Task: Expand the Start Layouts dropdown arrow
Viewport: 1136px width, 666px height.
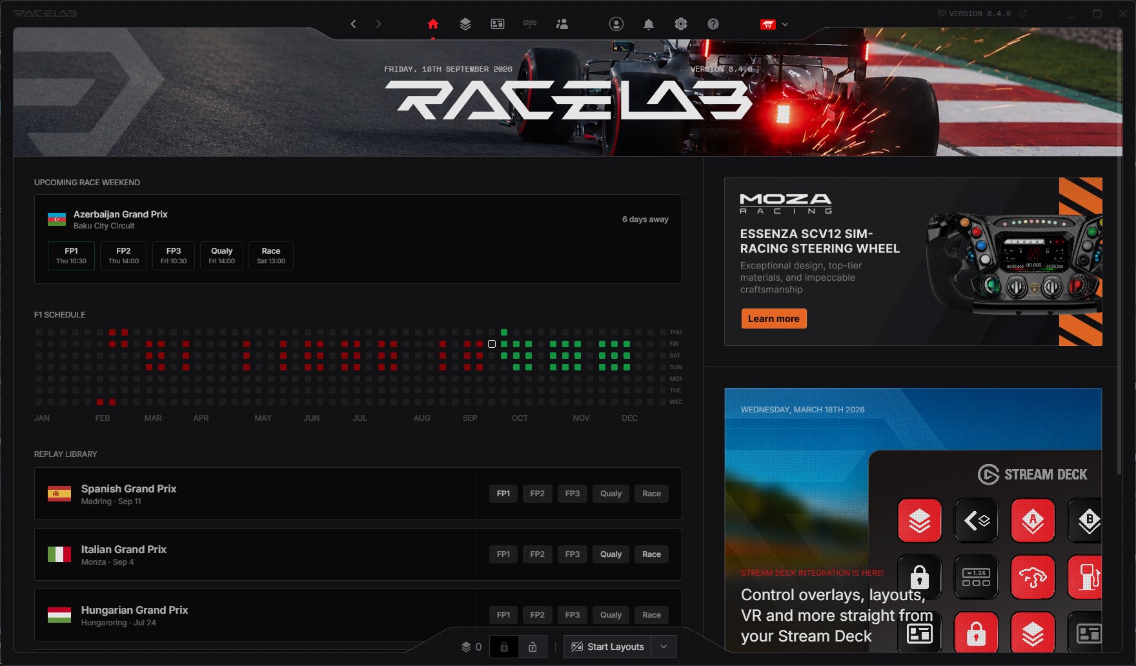Action: 664,647
